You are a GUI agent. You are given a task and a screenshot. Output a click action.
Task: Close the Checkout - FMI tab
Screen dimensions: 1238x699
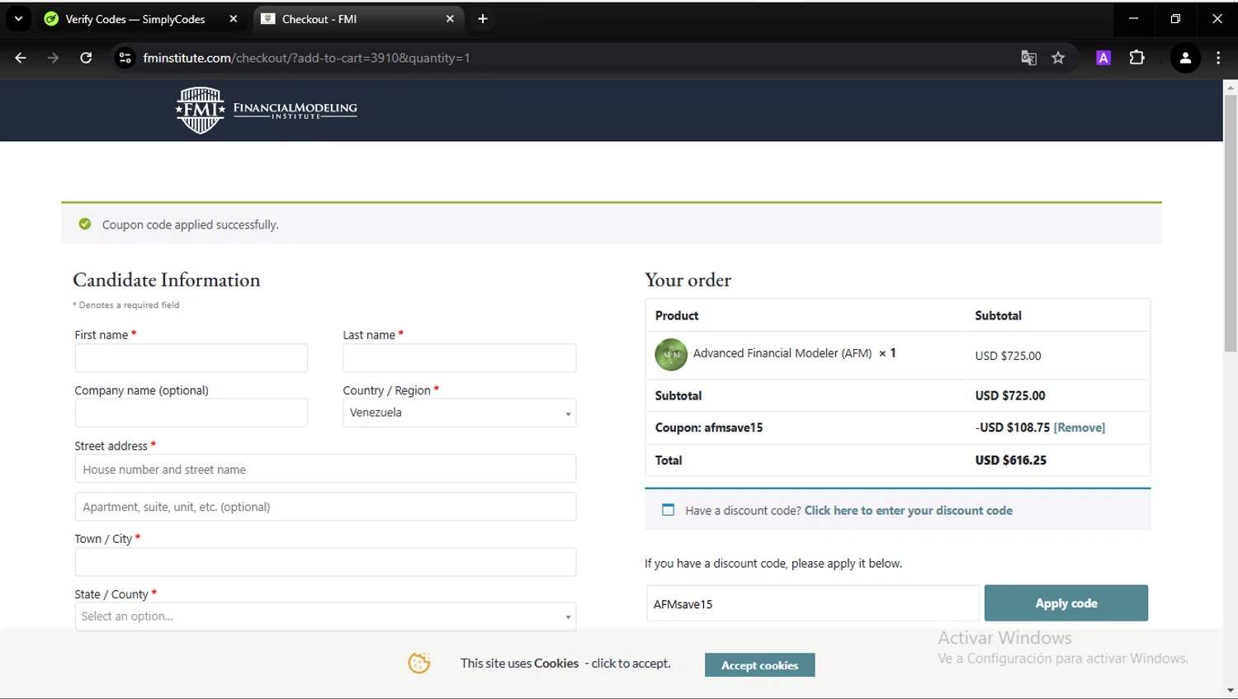(450, 19)
